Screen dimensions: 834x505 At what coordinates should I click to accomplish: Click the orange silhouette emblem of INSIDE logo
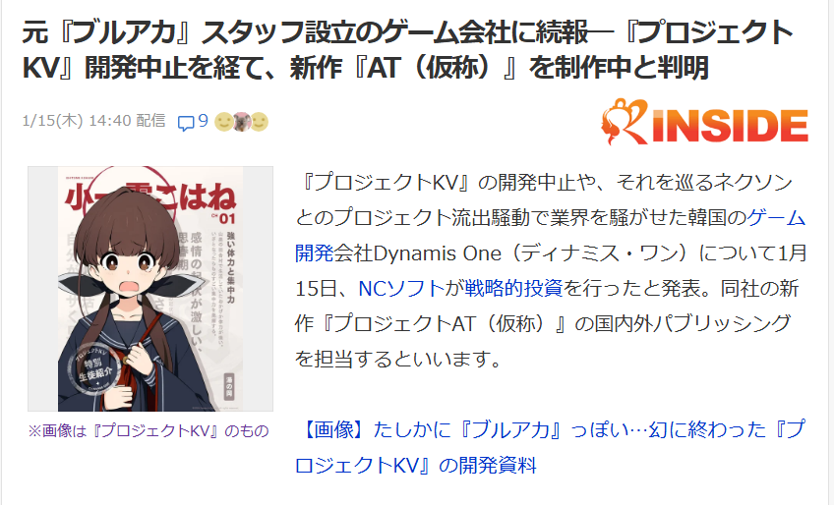tap(625, 121)
